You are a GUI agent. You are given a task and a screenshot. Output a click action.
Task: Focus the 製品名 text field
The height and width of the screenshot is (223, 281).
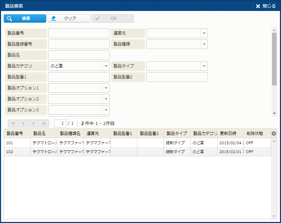click(x=79, y=55)
